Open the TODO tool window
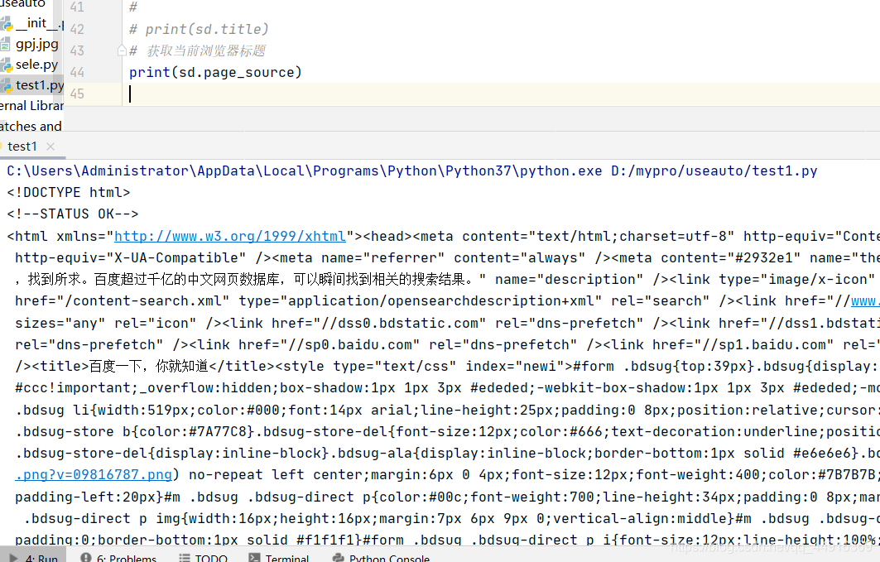 point(203,558)
